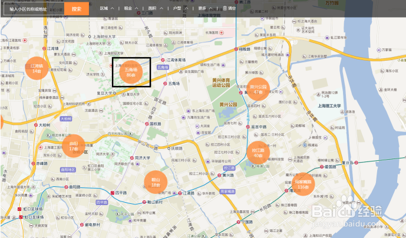Select the 江湾镇 14套 listing bubble

pos(37,68)
